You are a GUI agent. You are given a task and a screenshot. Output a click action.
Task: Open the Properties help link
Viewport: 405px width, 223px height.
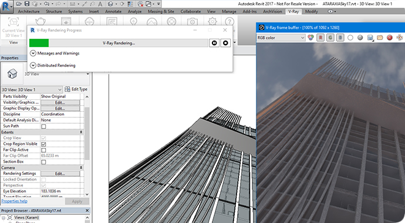(15, 201)
